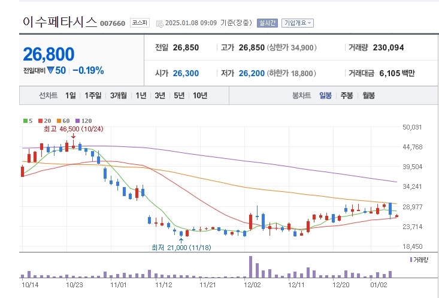Viewport: 439px width, 298px height.
Task: Switch to 주봉 weekly candle chart
Action: click(347, 95)
